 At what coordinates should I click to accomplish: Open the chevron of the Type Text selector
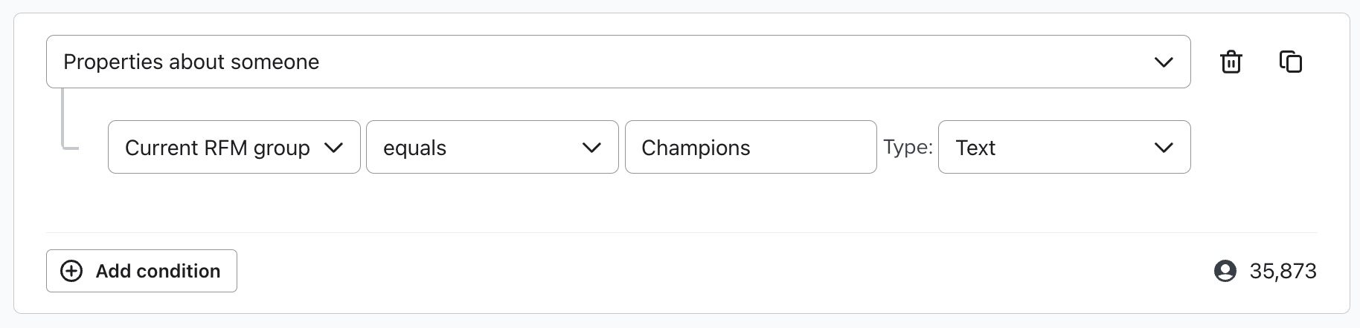(x=1164, y=148)
